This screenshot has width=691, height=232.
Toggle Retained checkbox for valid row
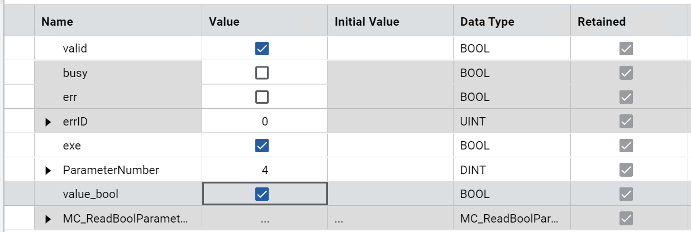pos(626,49)
